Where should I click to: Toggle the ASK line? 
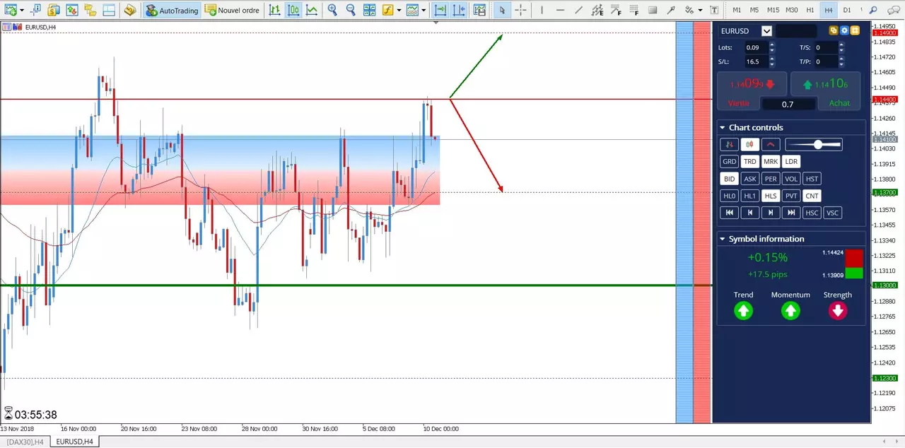(749, 179)
